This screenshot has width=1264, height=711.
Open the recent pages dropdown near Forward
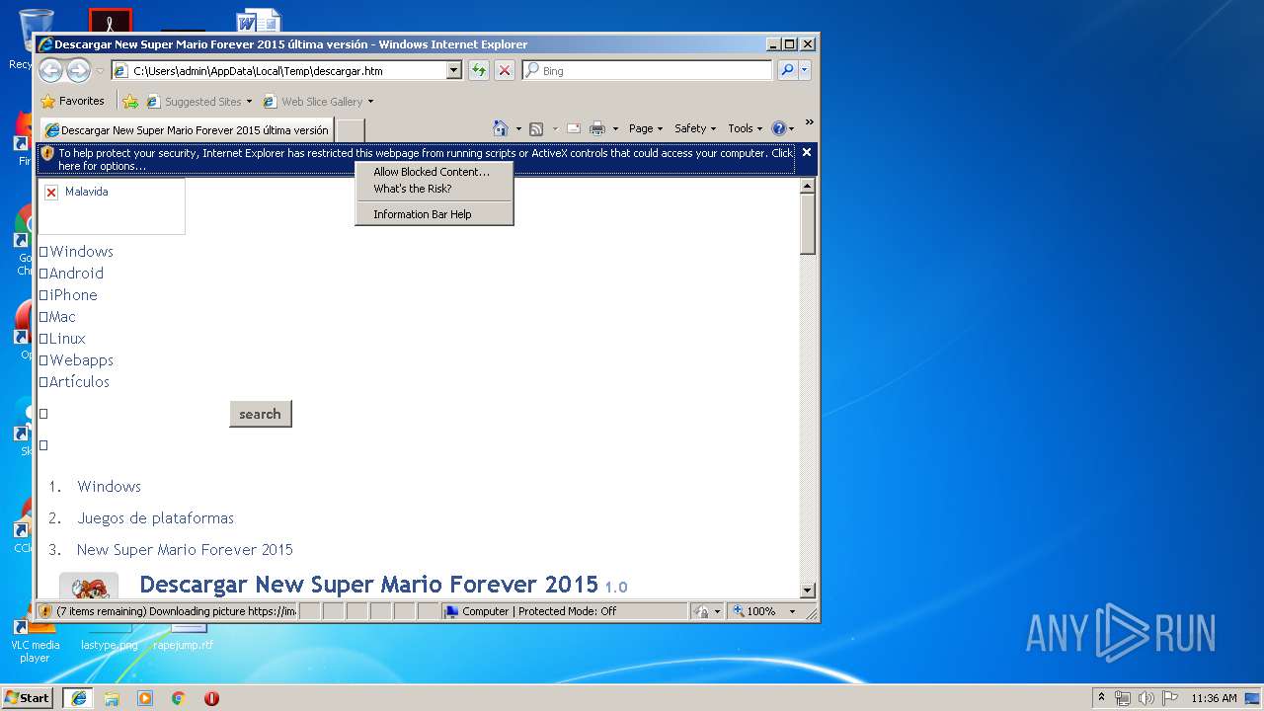pyautogui.click(x=99, y=71)
